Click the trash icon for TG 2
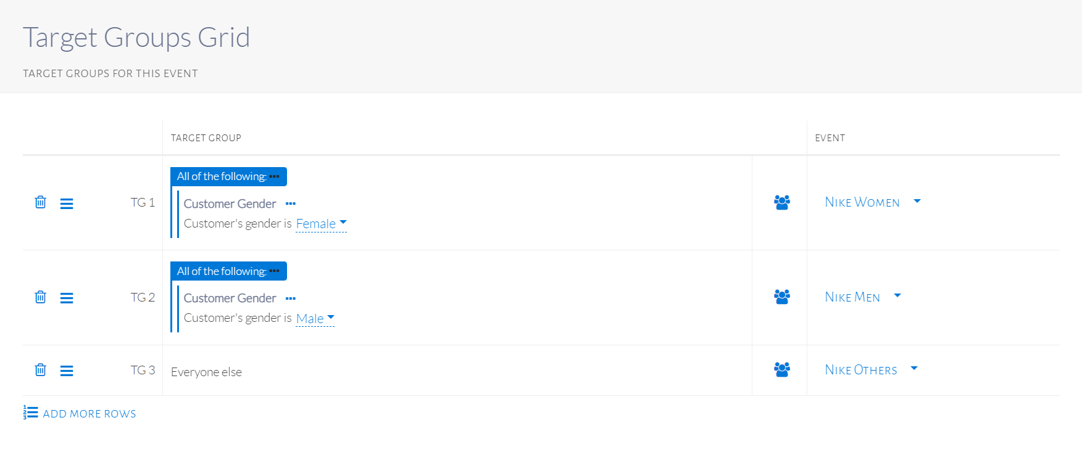Viewport: 1082px width, 452px height. coord(41,297)
